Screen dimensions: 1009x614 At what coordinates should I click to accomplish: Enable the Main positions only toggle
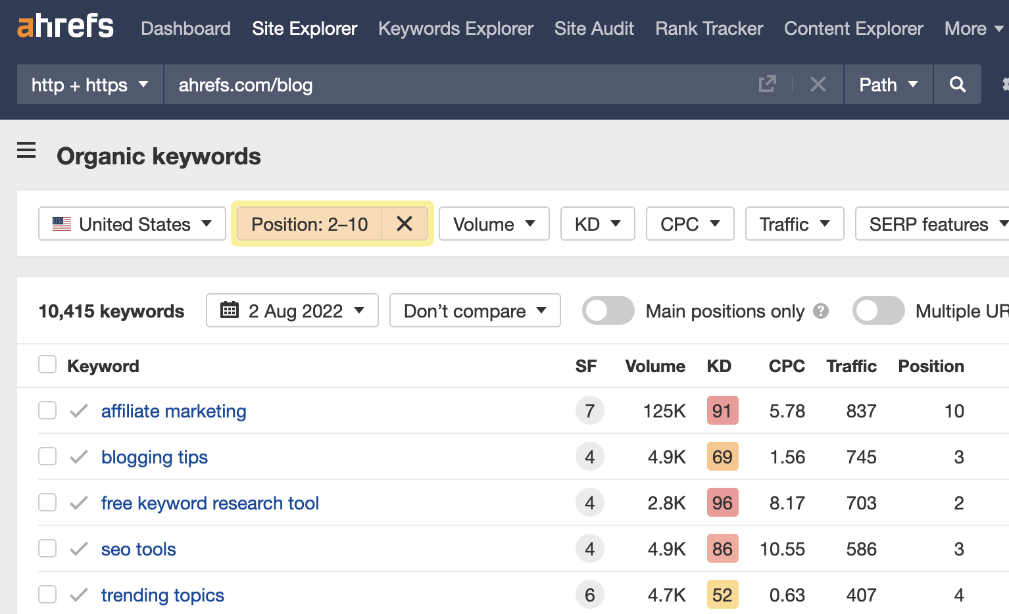[607, 310]
